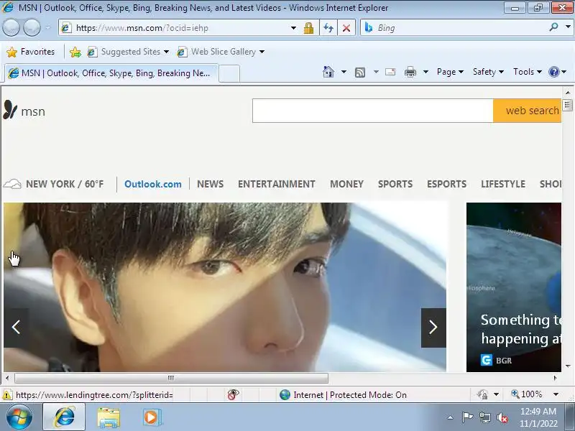Expand the Print options dropdown arrow
Viewport: 575px width, 431px height.
click(425, 72)
